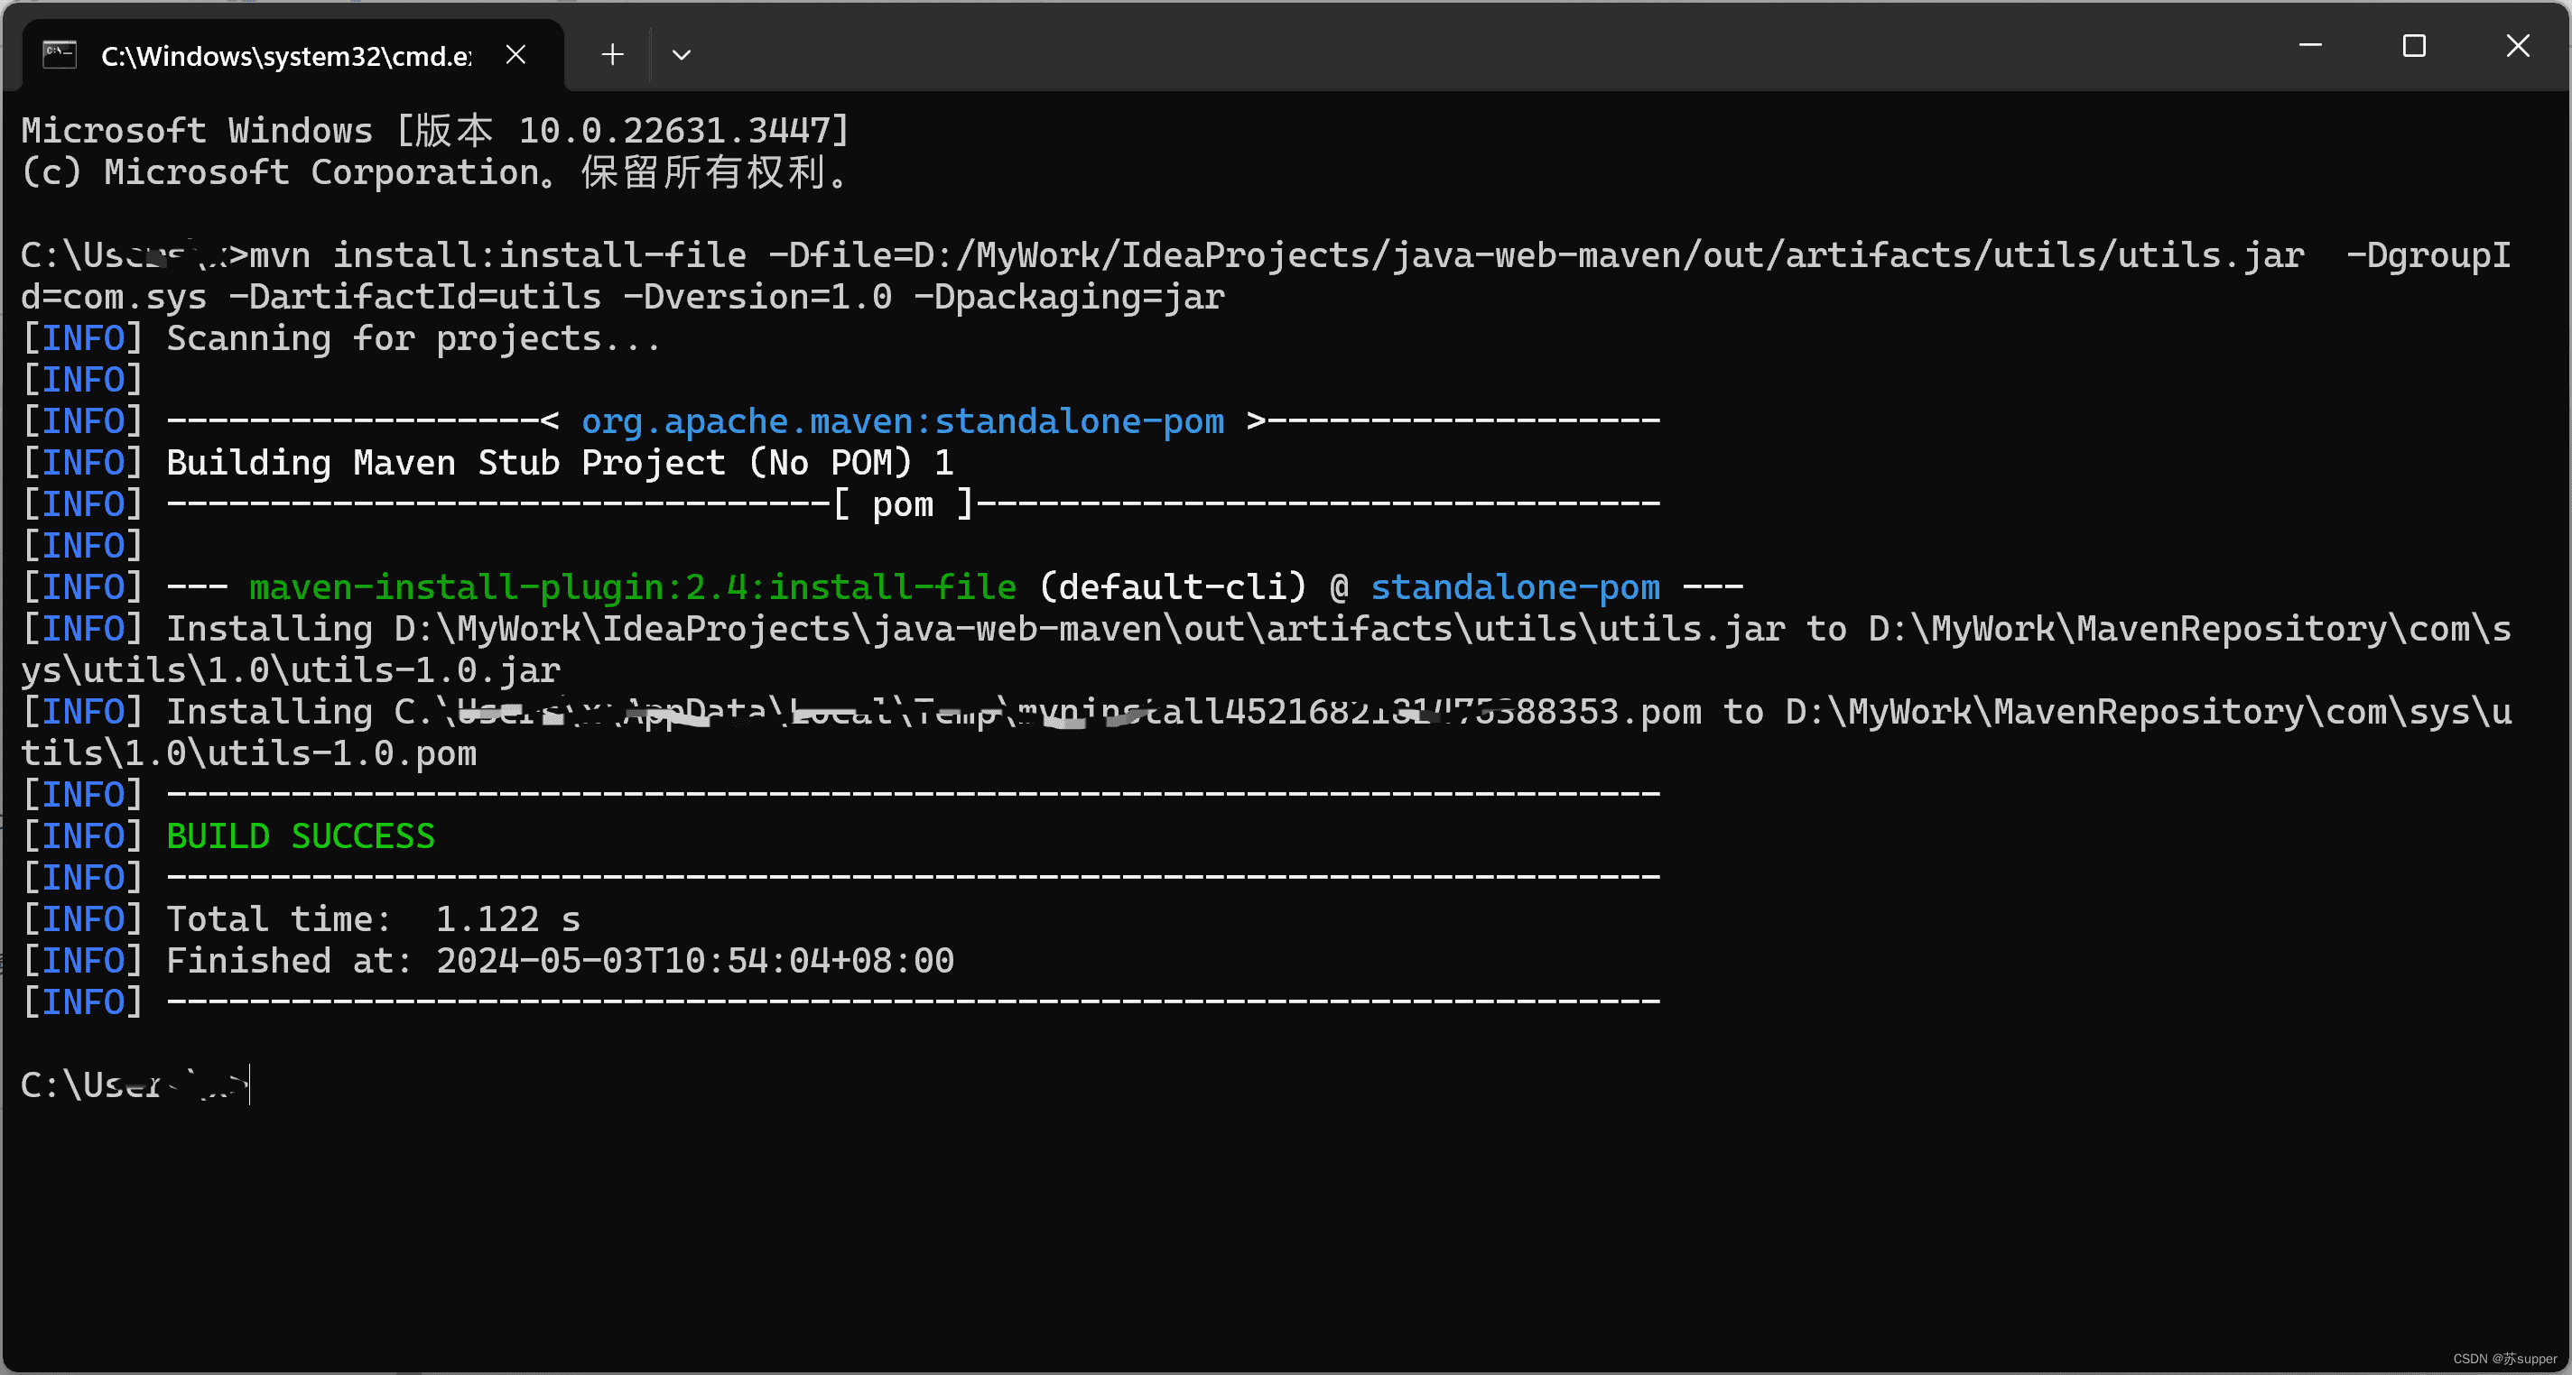The height and width of the screenshot is (1375, 2572).
Task: Click the command prompt at the bottom line
Action: pos(135,1084)
